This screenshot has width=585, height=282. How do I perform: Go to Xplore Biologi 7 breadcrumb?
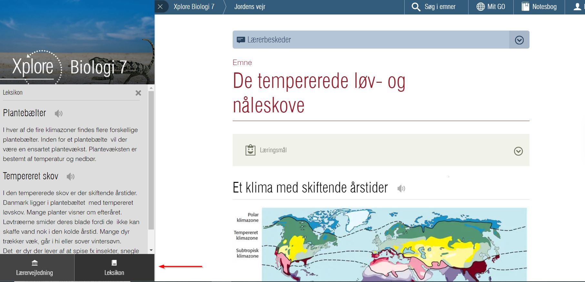(194, 7)
